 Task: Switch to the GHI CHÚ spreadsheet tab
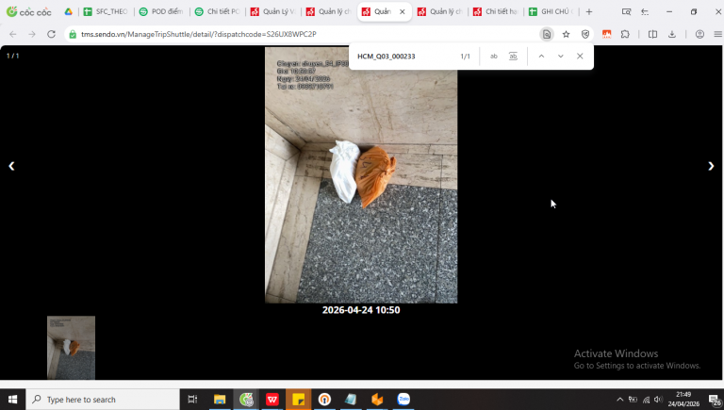pos(551,11)
